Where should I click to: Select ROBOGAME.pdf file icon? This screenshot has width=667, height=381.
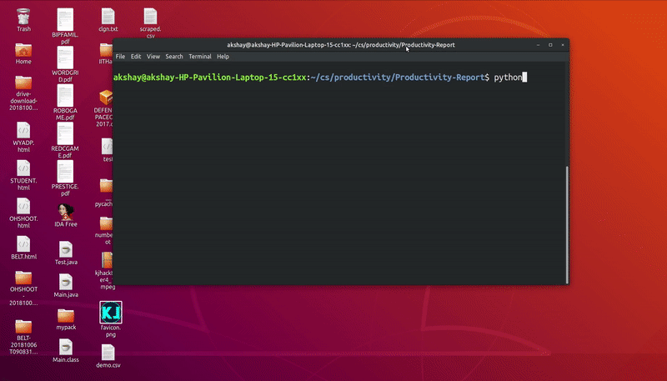(65, 95)
